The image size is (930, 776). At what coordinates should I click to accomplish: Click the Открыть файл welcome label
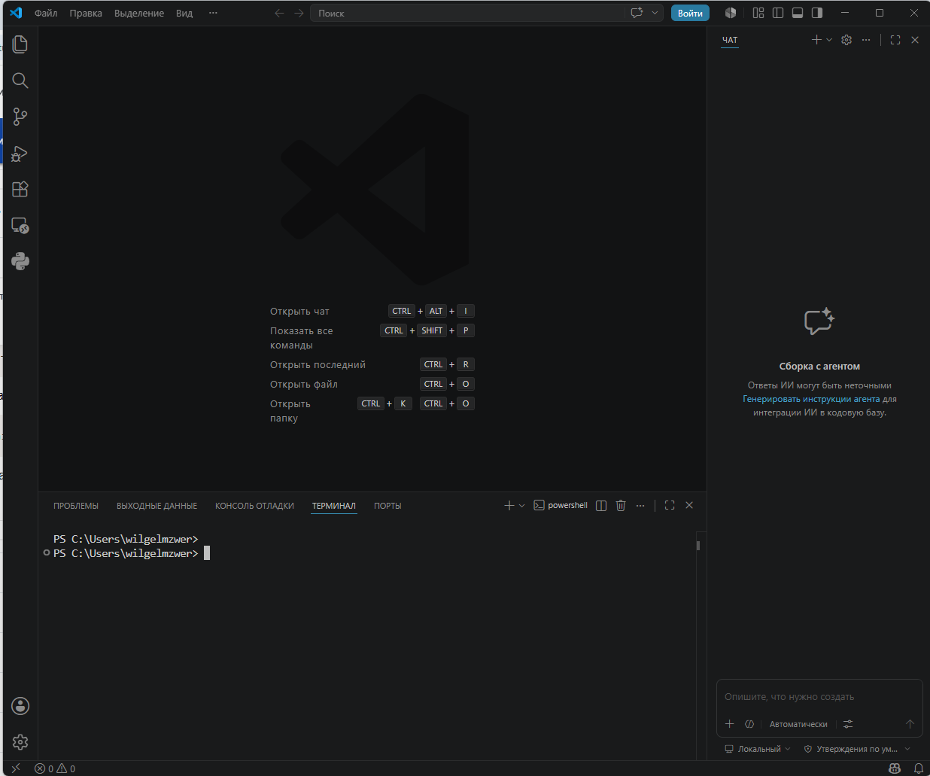(x=304, y=384)
